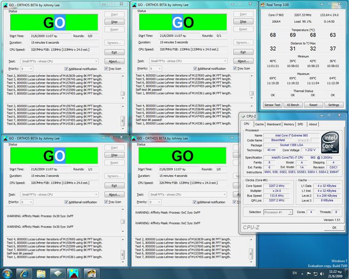Start XS Bench in Real Temp
Viewport: 349px width, 279px height.
[x=293, y=105]
